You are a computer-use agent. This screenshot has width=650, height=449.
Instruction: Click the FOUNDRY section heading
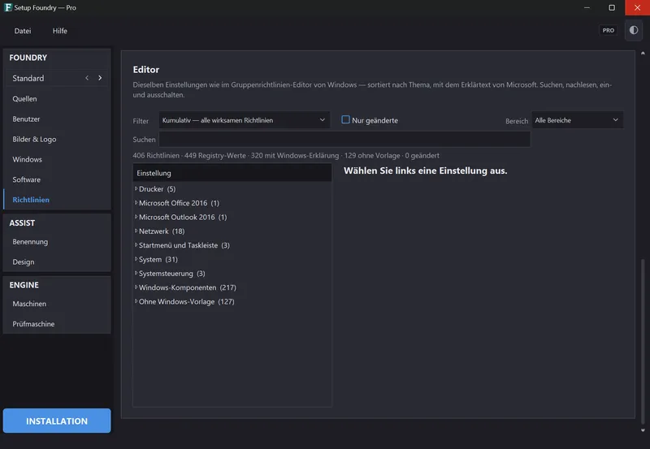[x=28, y=58]
